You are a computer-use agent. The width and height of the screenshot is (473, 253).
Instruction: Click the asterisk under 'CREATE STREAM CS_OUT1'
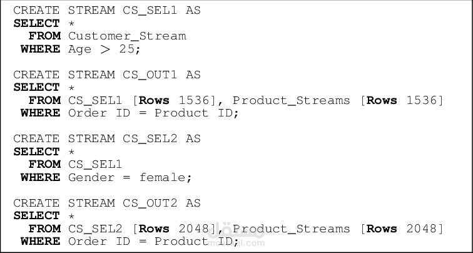coord(72,88)
